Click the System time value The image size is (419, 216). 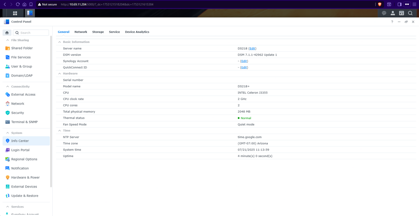point(253,150)
